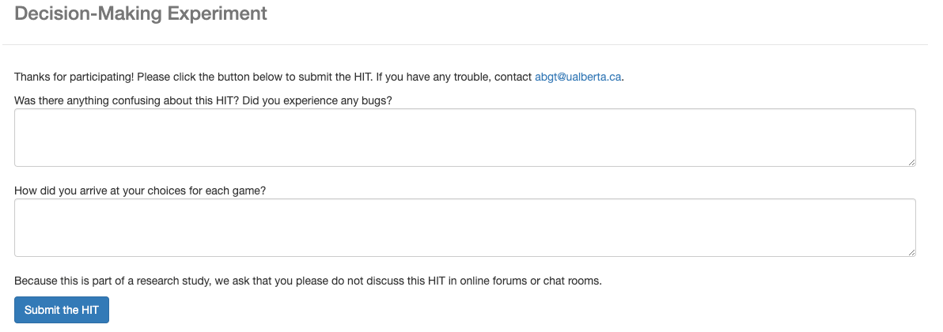
Task: Focus the confusing-or-bugs feedback text area
Action: 465,138
